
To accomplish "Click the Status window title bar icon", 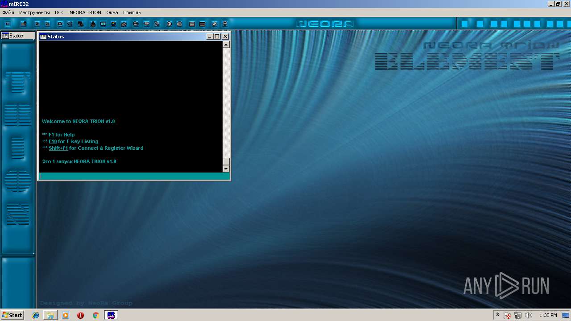I will point(43,37).
